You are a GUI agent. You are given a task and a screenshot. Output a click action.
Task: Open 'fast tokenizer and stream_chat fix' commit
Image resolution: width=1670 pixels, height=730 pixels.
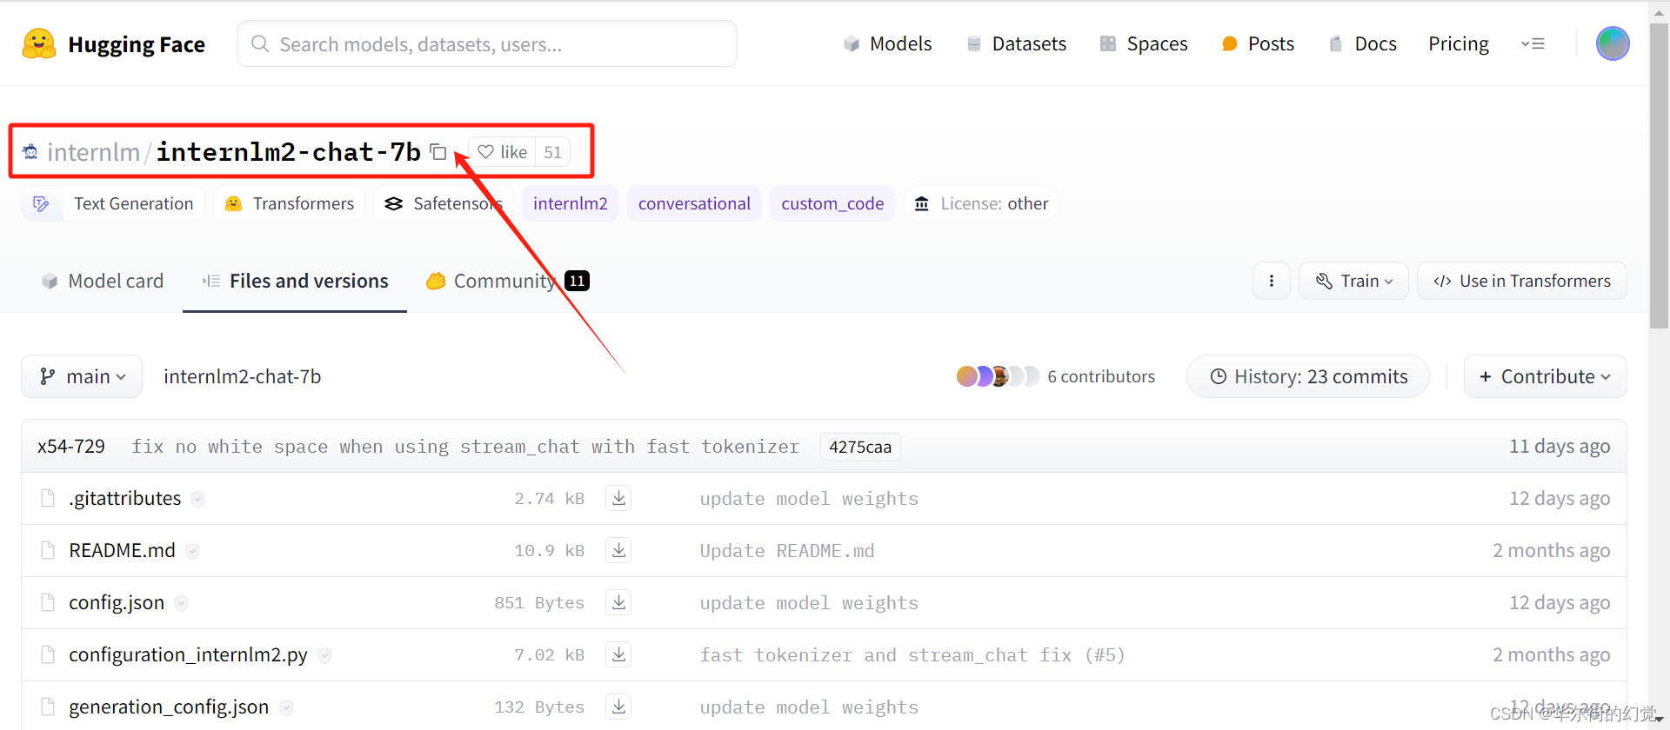tap(912, 655)
